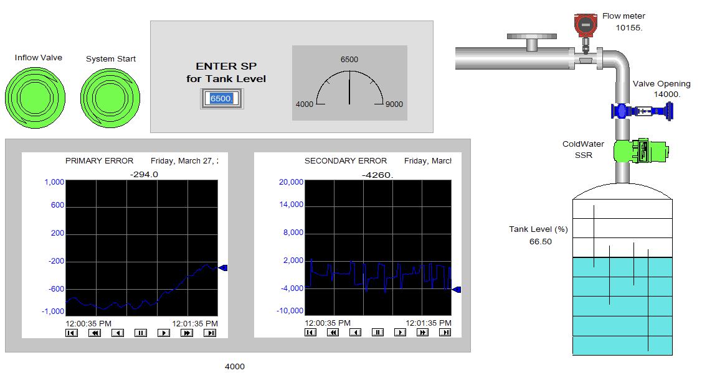Viewport: 702px width, 373px height.
Task: Click the Primary Error trend plot area
Action: (141, 248)
